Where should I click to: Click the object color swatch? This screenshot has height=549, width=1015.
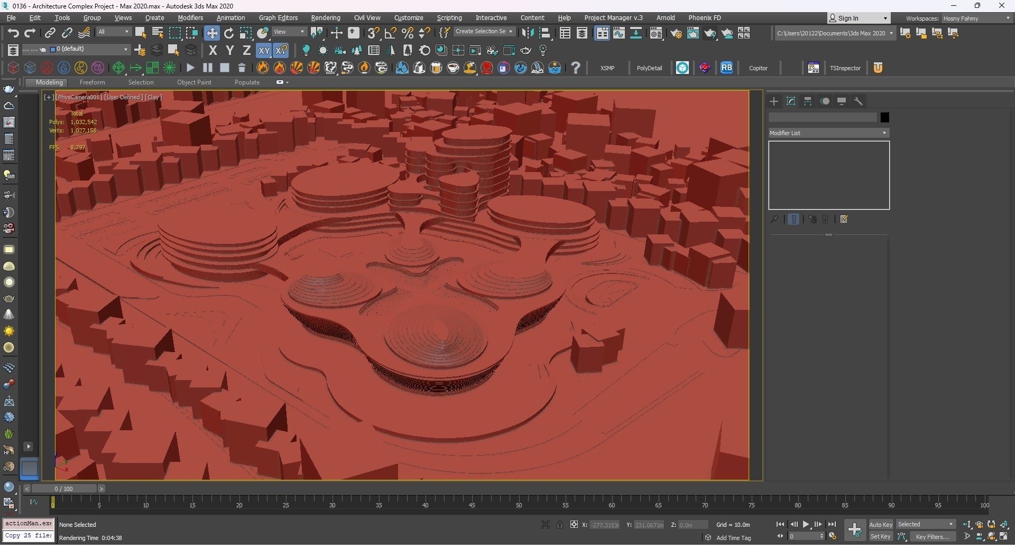(x=884, y=117)
